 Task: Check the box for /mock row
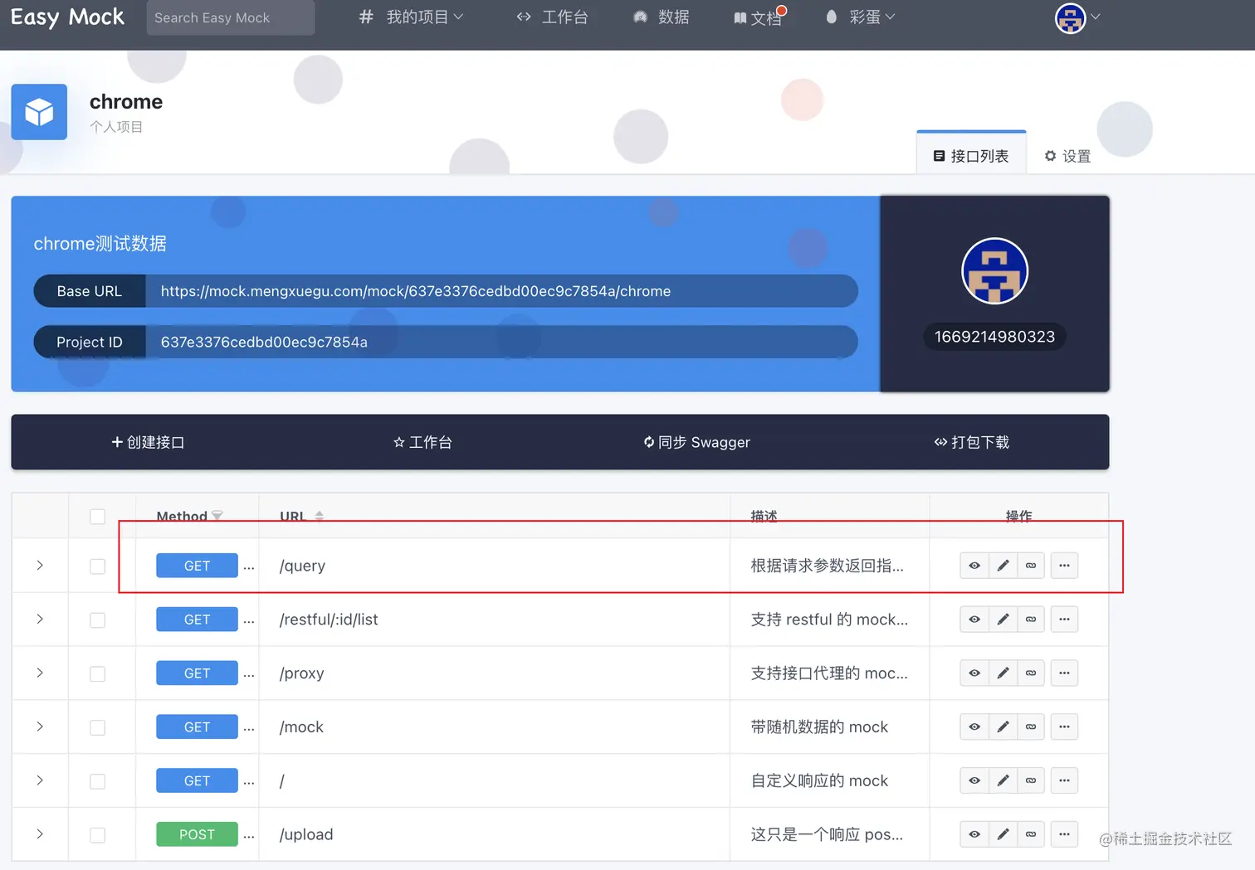97,727
